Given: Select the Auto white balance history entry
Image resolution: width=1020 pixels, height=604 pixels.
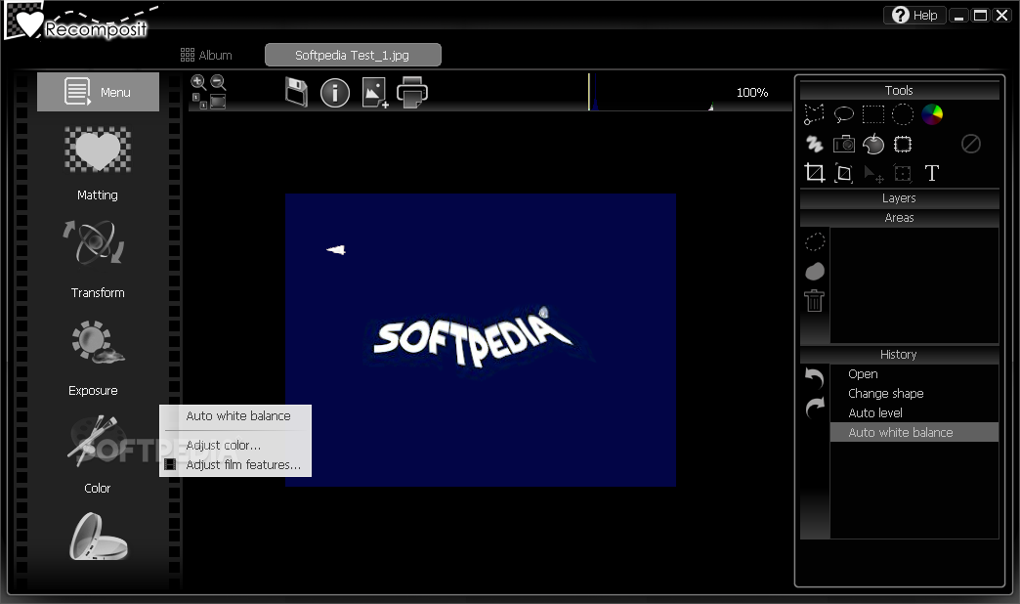Looking at the screenshot, I should (x=914, y=433).
